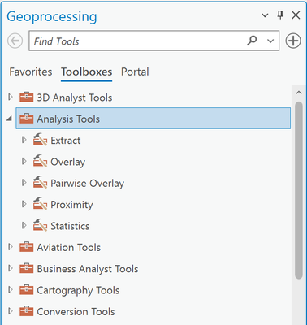Click the Overlay toolset icon
The image size is (307, 325).
(40, 162)
